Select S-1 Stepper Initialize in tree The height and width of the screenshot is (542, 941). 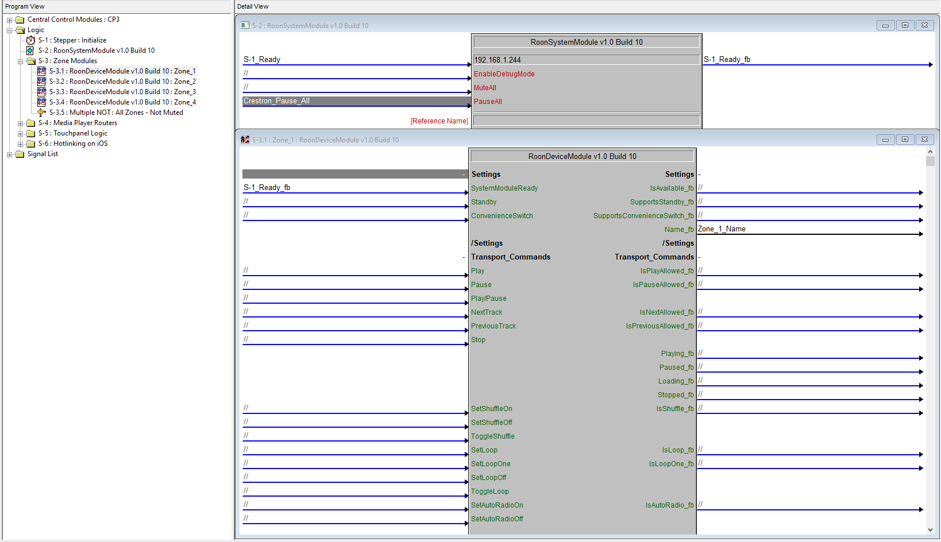click(x=72, y=40)
